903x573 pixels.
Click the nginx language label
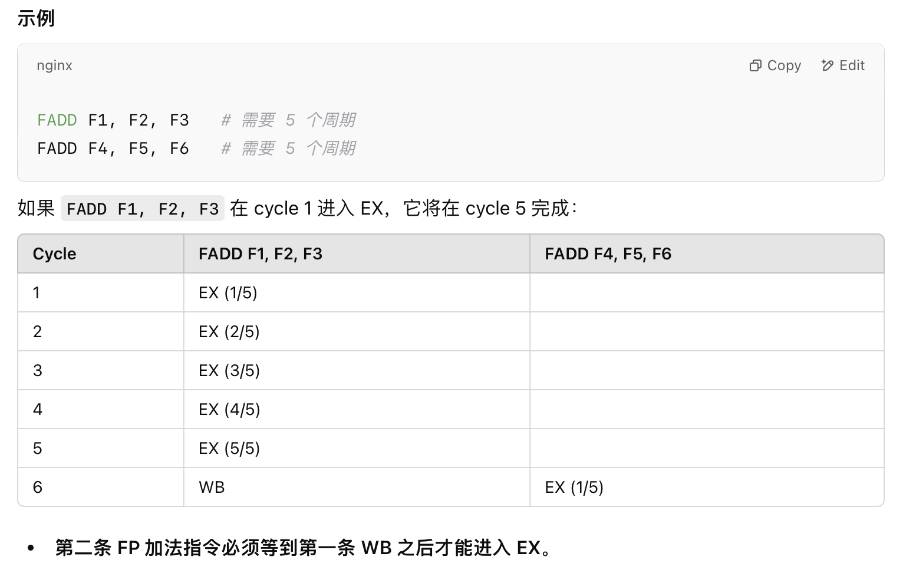[x=54, y=65]
